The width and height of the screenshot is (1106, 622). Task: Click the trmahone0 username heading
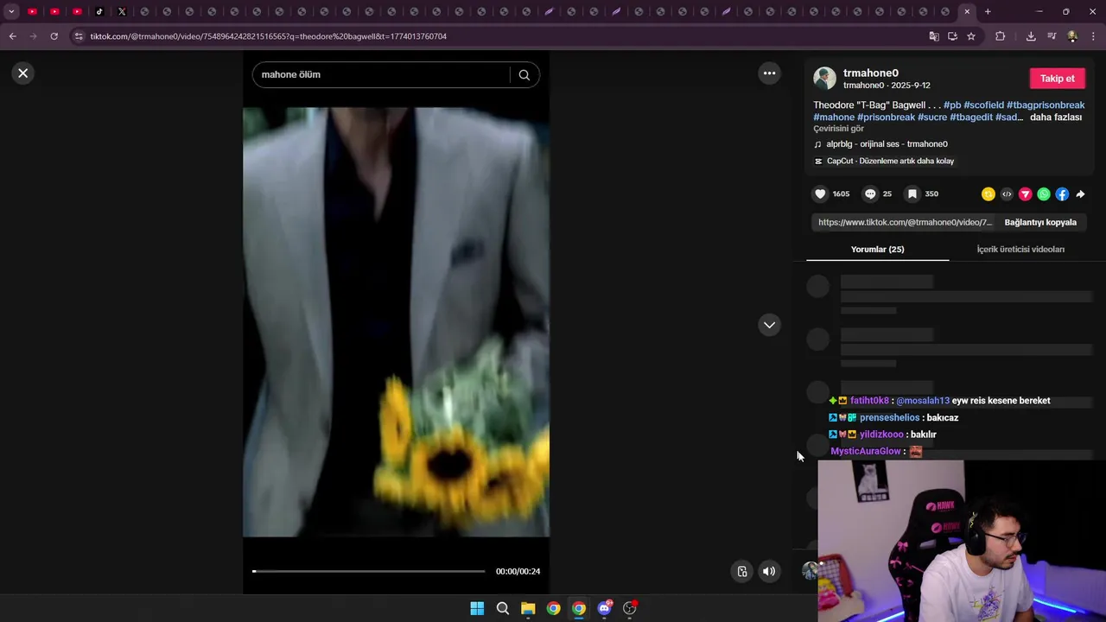coord(871,73)
